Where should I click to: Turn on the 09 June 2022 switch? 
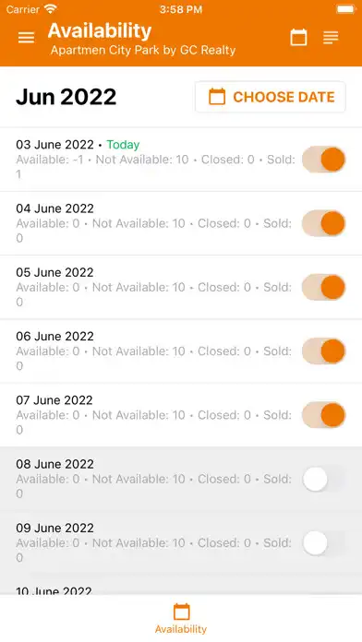point(324,542)
